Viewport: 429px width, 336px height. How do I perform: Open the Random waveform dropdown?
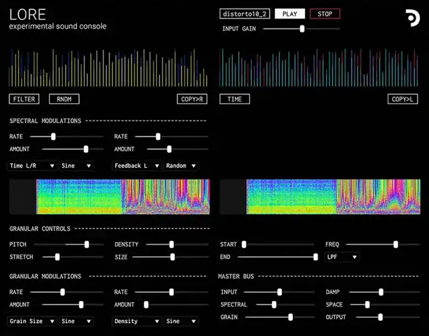coord(181,166)
